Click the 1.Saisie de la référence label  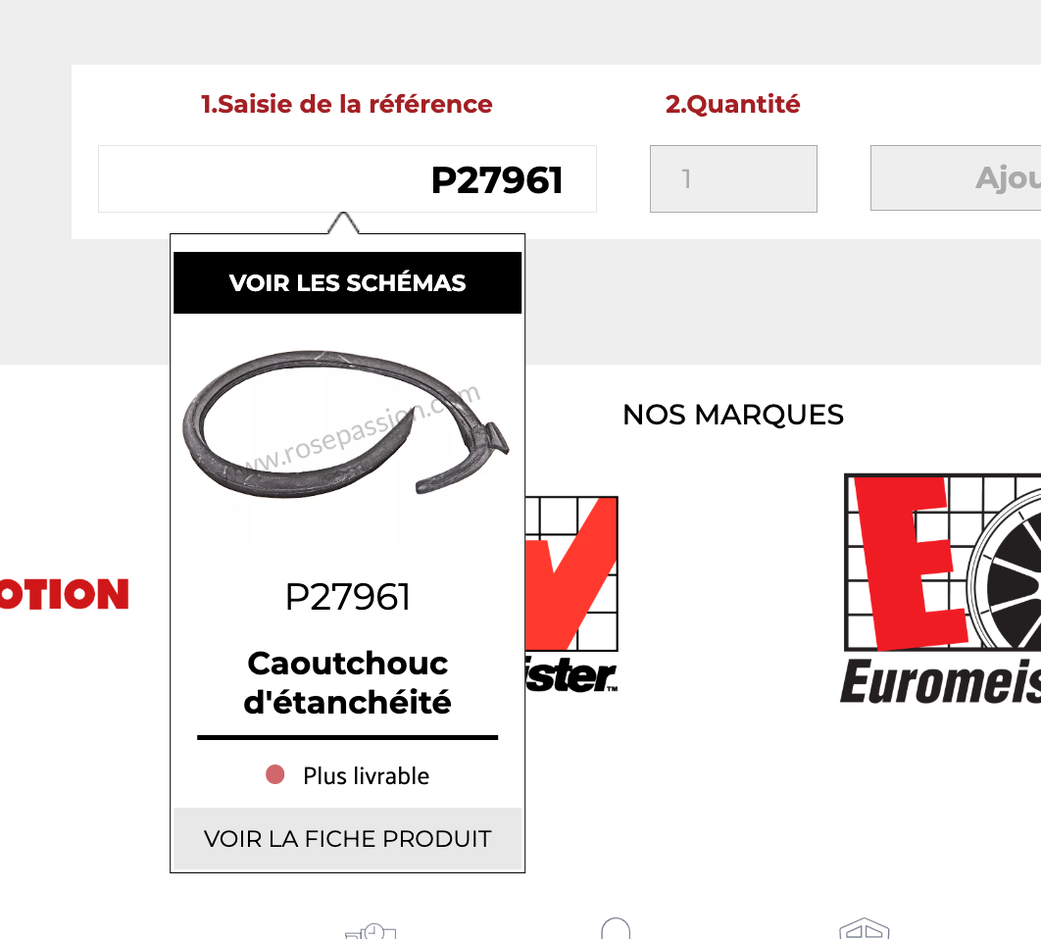click(x=347, y=104)
